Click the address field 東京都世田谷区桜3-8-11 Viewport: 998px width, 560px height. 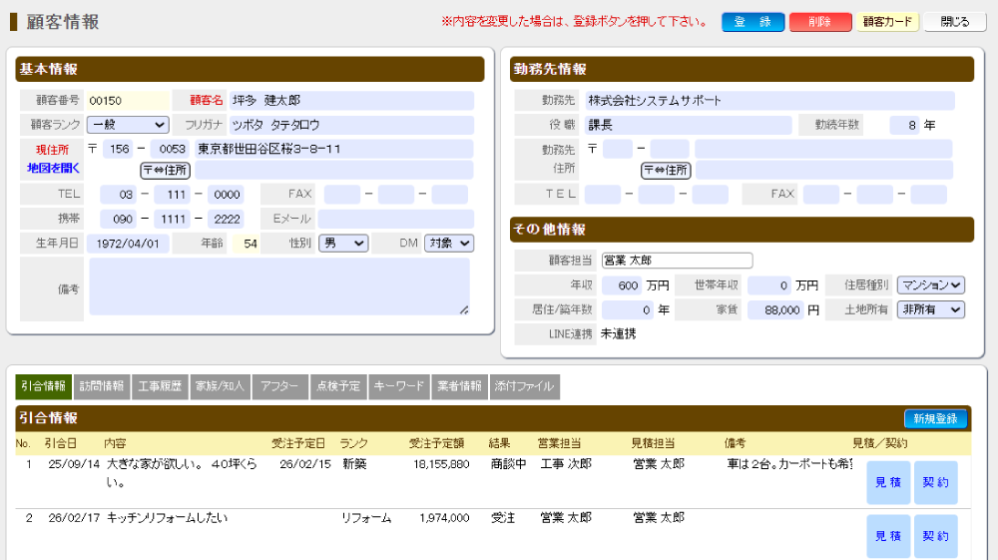pos(334,149)
